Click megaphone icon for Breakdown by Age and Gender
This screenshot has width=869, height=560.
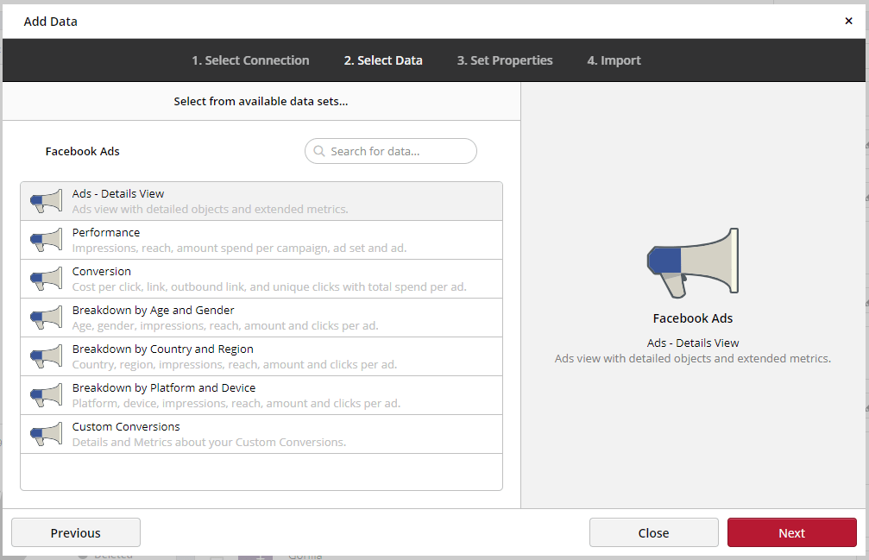[47, 318]
